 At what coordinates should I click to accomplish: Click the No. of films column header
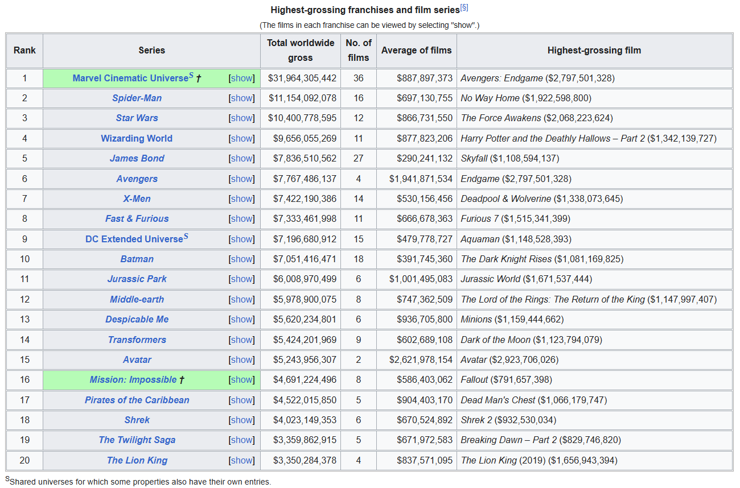358,51
